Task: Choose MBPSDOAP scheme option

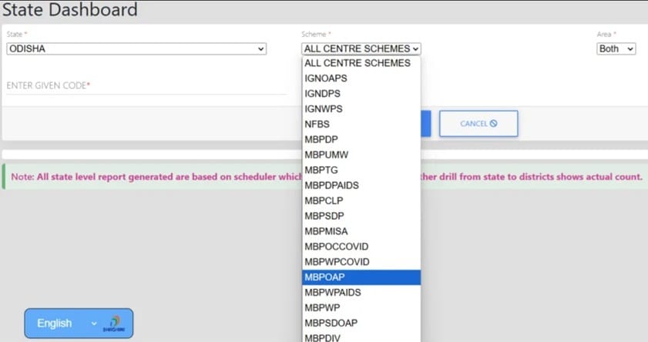Action: click(x=361, y=323)
